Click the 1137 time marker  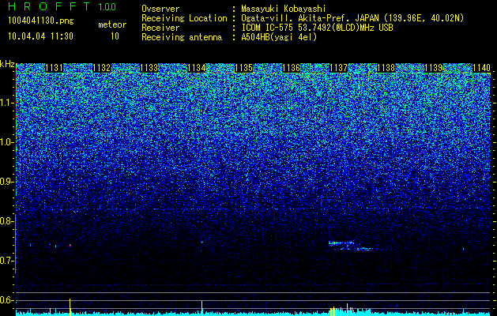coord(338,68)
